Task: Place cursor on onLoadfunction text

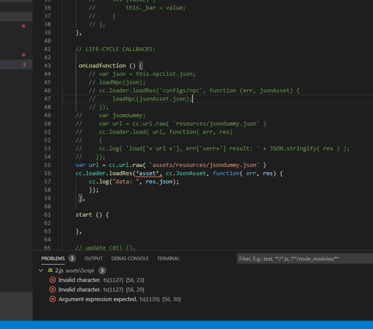Action: pos(102,66)
